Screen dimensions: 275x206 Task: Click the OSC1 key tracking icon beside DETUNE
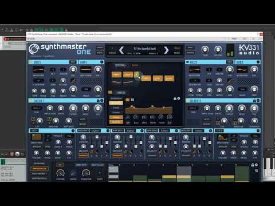73,81
